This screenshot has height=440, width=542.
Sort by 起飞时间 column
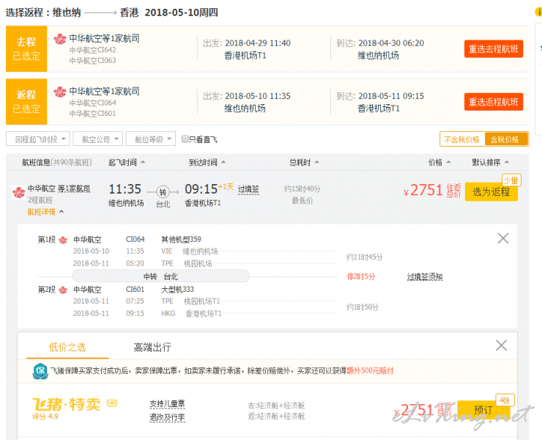[127, 162]
